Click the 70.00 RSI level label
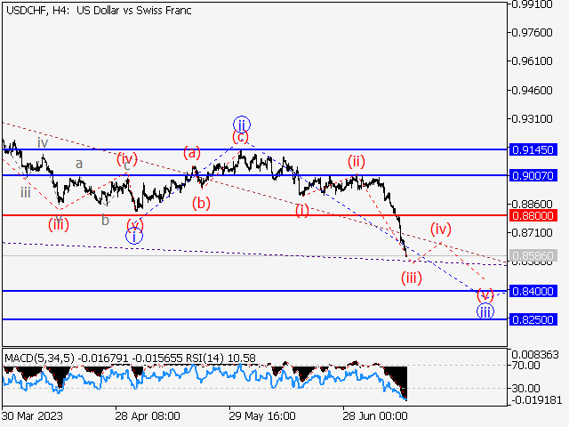This screenshot has width=569, height=427. coord(525,366)
